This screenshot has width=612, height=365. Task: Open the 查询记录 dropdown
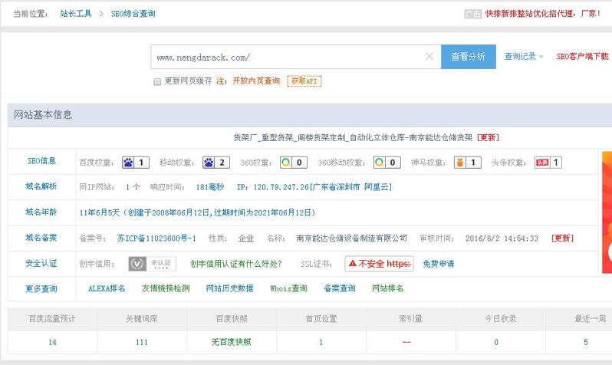click(x=523, y=57)
